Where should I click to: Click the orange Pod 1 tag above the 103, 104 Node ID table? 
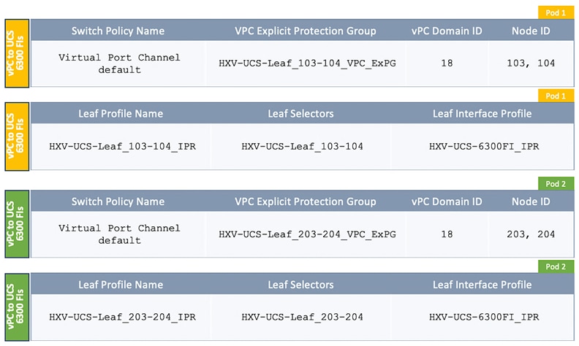click(556, 12)
